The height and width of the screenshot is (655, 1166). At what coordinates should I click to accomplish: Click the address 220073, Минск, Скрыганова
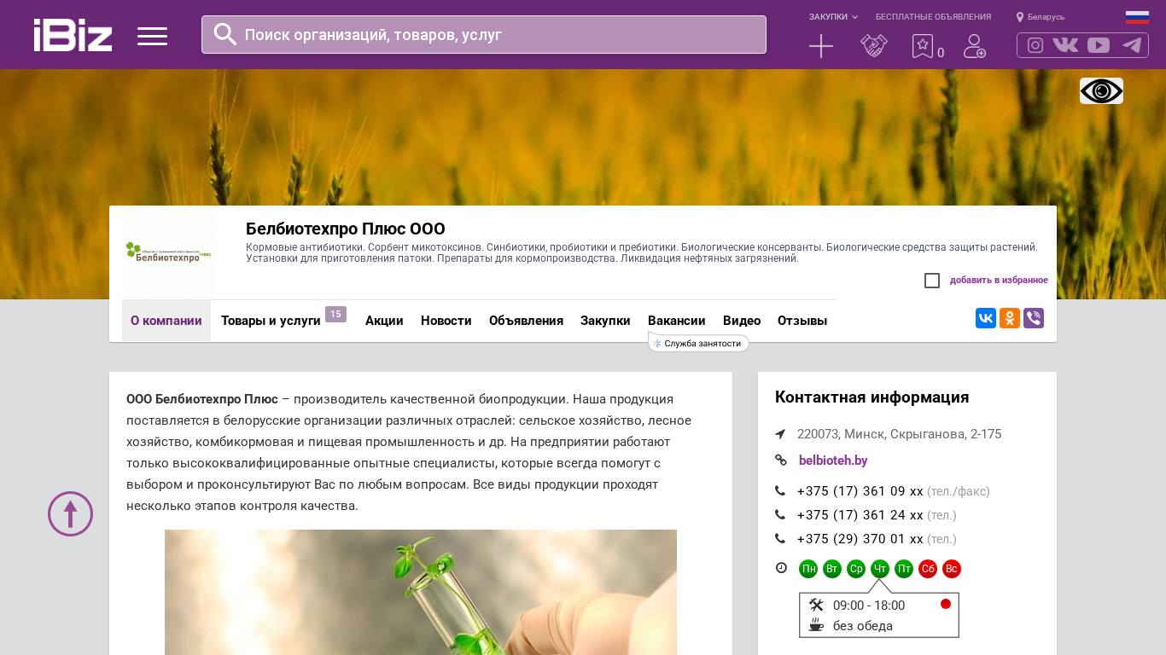[x=900, y=434]
